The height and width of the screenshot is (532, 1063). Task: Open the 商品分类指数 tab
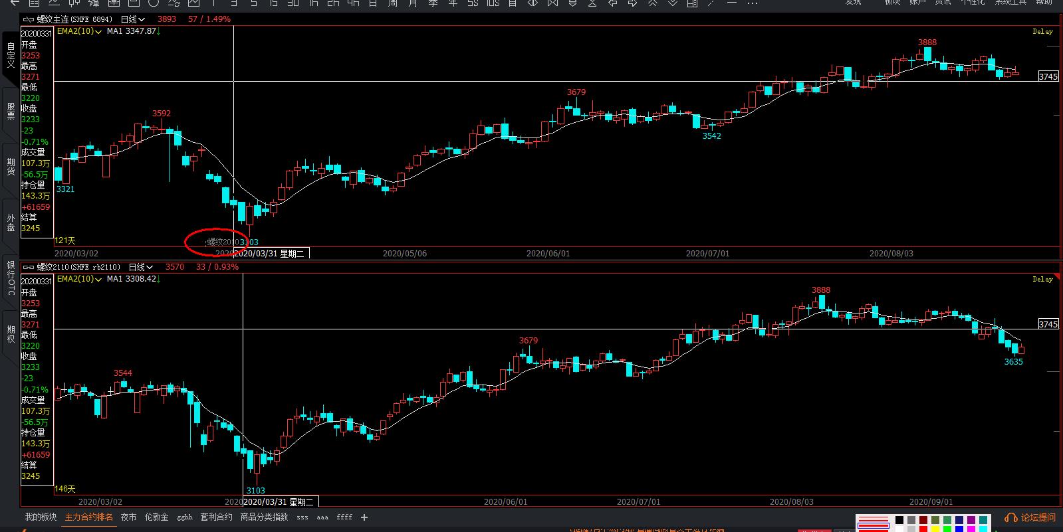pyautogui.click(x=264, y=517)
